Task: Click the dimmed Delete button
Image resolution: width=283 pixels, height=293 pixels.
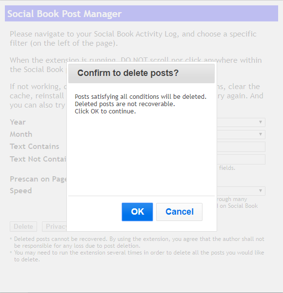Action: 23,226
